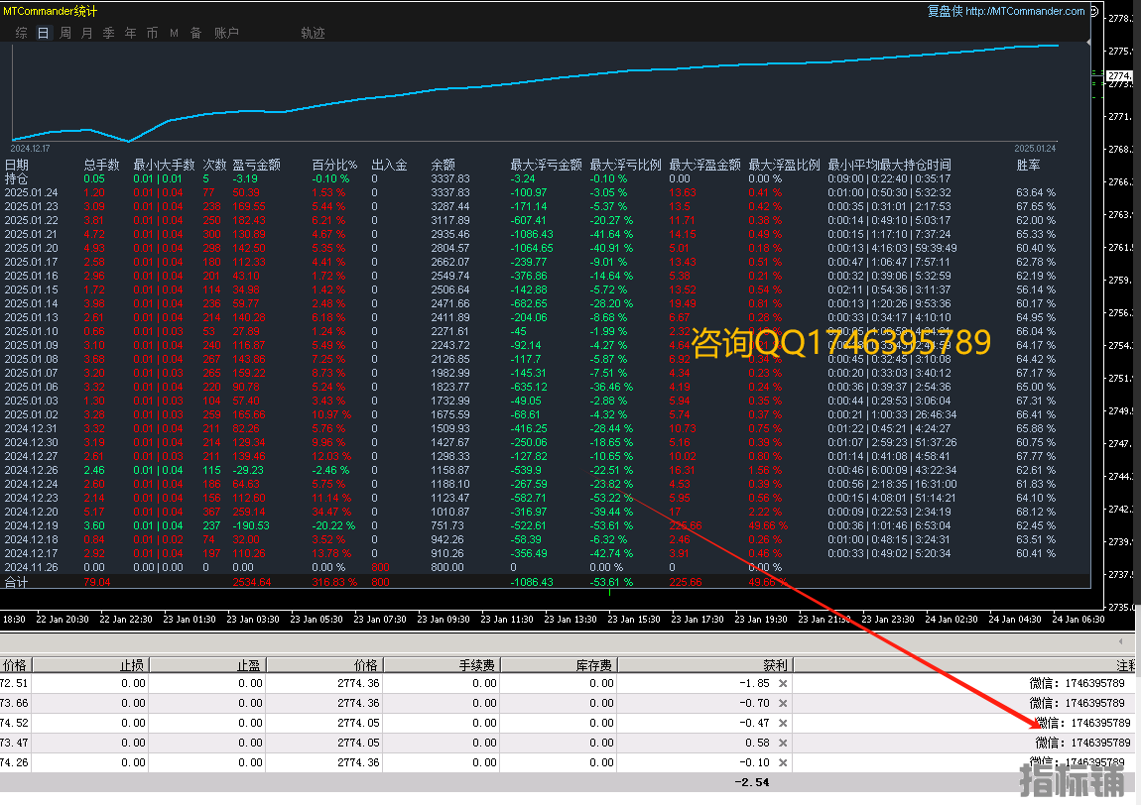Close the order showing 0.58 profit
This screenshot has height=805, width=1141.
pyautogui.click(x=782, y=743)
